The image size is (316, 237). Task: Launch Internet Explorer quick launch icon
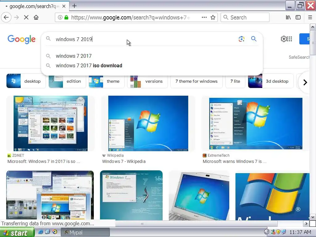click(40, 232)
